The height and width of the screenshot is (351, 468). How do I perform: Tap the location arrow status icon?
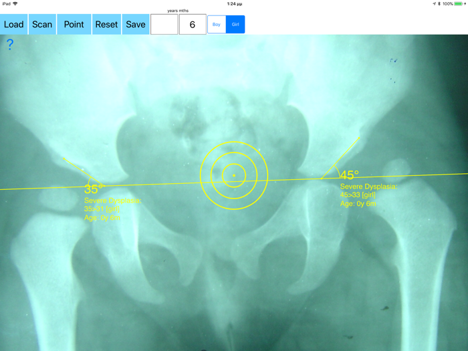click(435, 3)
